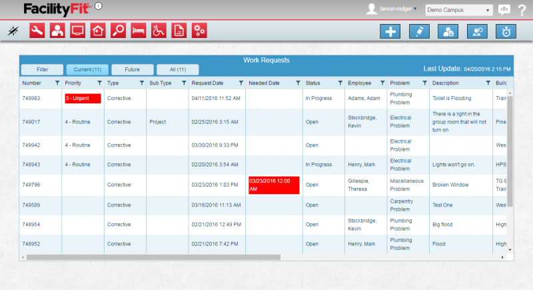Image resolution: width=533 pixels, height=290 pixels.
Task: Open filter on Priority column
Action: click(x=99, y=83)
